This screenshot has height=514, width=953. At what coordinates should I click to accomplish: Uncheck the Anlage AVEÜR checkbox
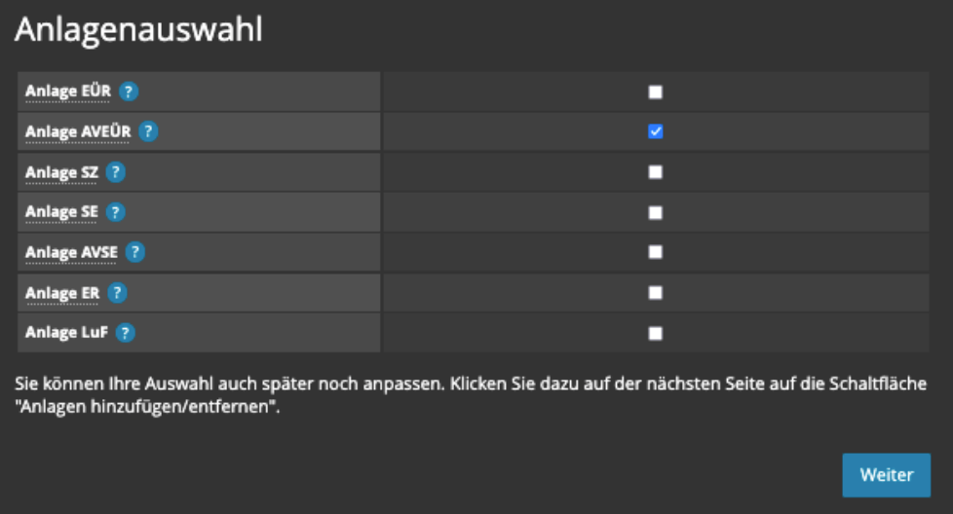pyautogui.click(x=656, y=131)
